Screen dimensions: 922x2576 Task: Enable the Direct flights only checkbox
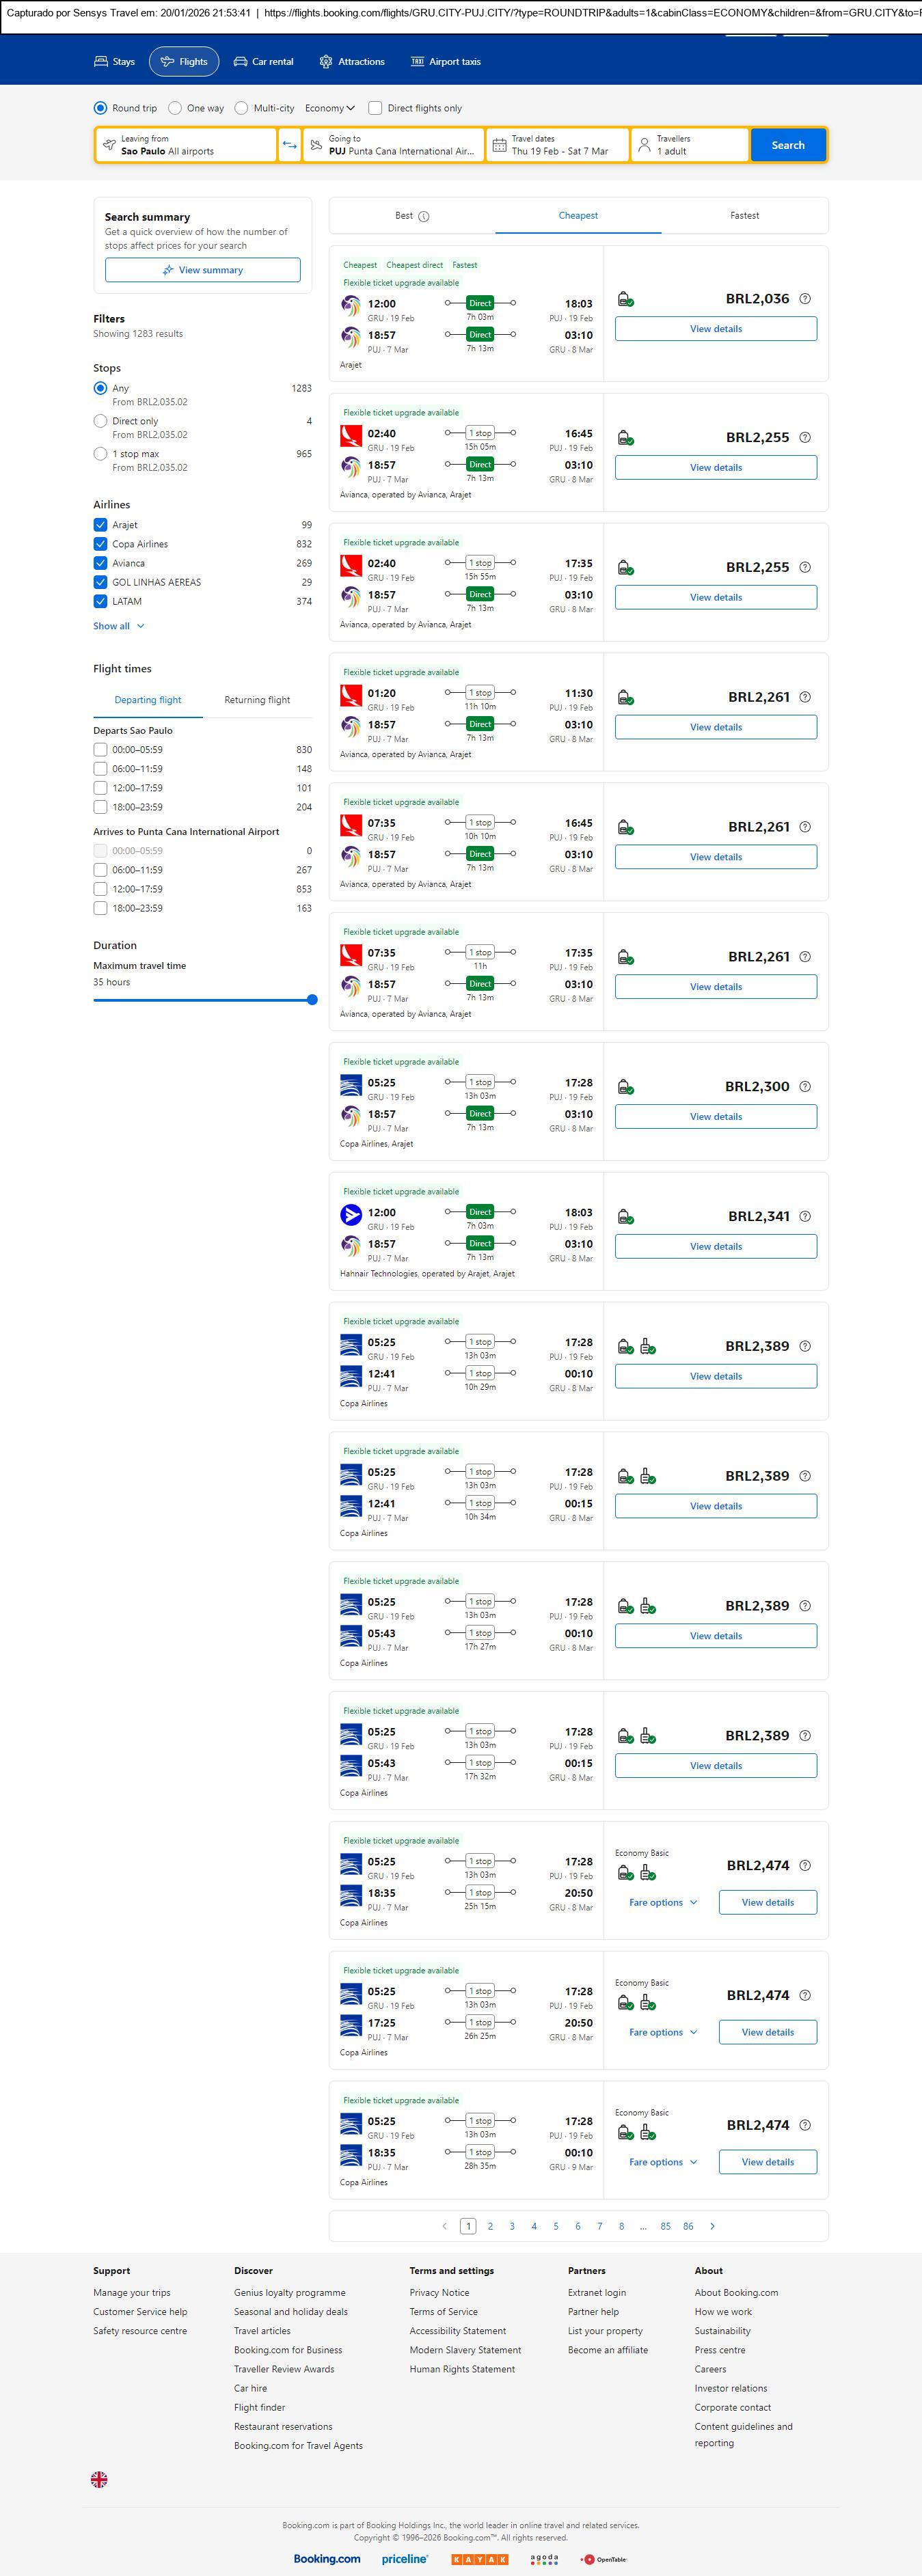[x=375, y=108]
